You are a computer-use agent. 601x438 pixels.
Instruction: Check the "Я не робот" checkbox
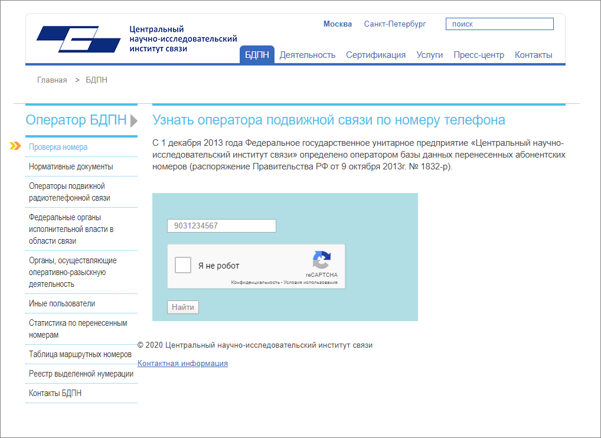pos(182,265)
